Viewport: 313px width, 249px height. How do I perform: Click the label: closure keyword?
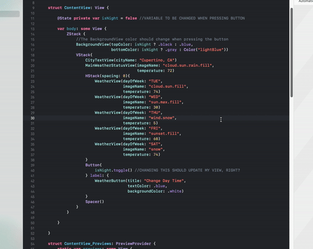pyautogui.click(x=97, y=175)
